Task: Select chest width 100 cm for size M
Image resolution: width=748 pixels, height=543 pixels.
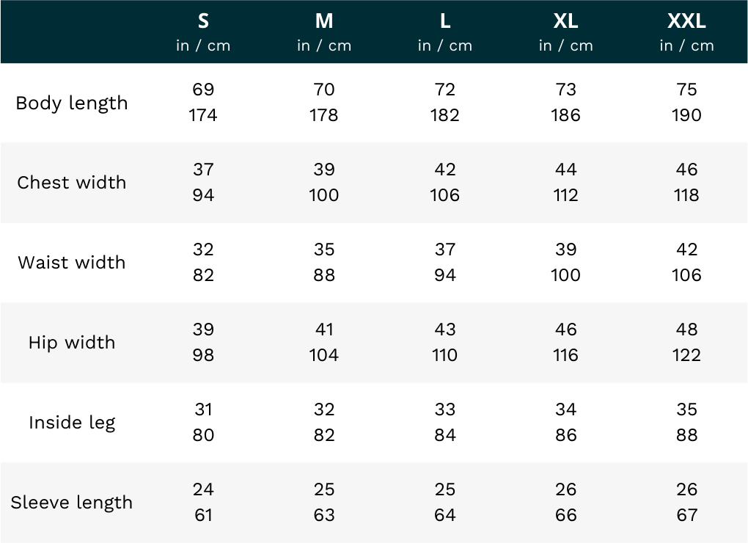Action: point(324,195)
